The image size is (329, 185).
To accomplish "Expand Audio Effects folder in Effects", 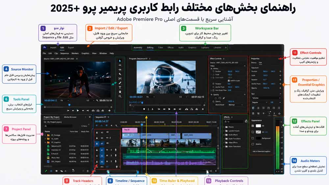I will (224, 135).
